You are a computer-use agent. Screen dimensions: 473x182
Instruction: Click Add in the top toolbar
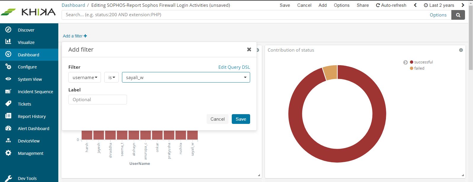pyautogui.click(x=323, y=5)
